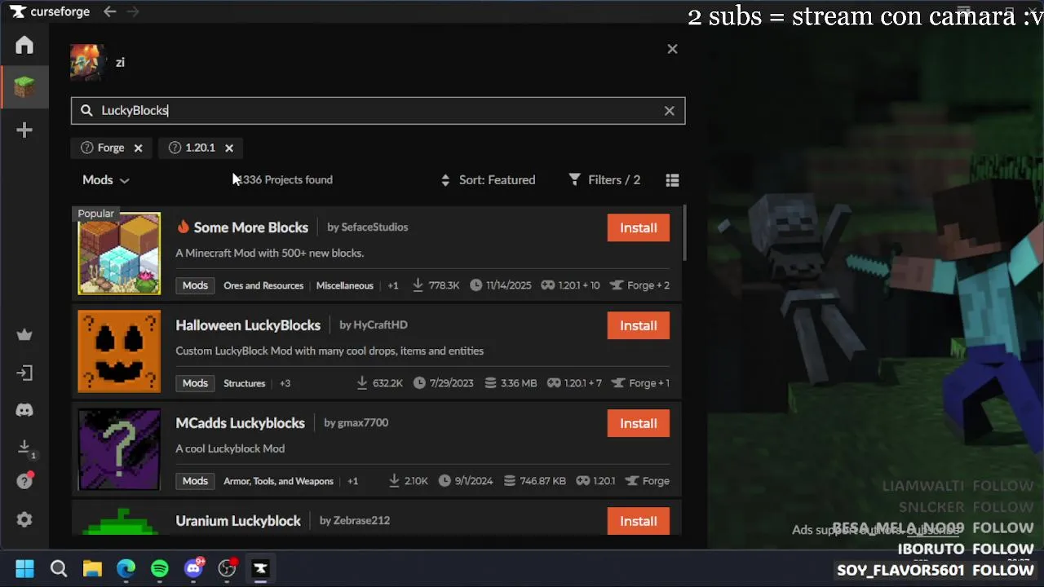1044x587 pixels.
Task: Open author Zebrase212
Action: pyautogui.click(x=361, y=521)
